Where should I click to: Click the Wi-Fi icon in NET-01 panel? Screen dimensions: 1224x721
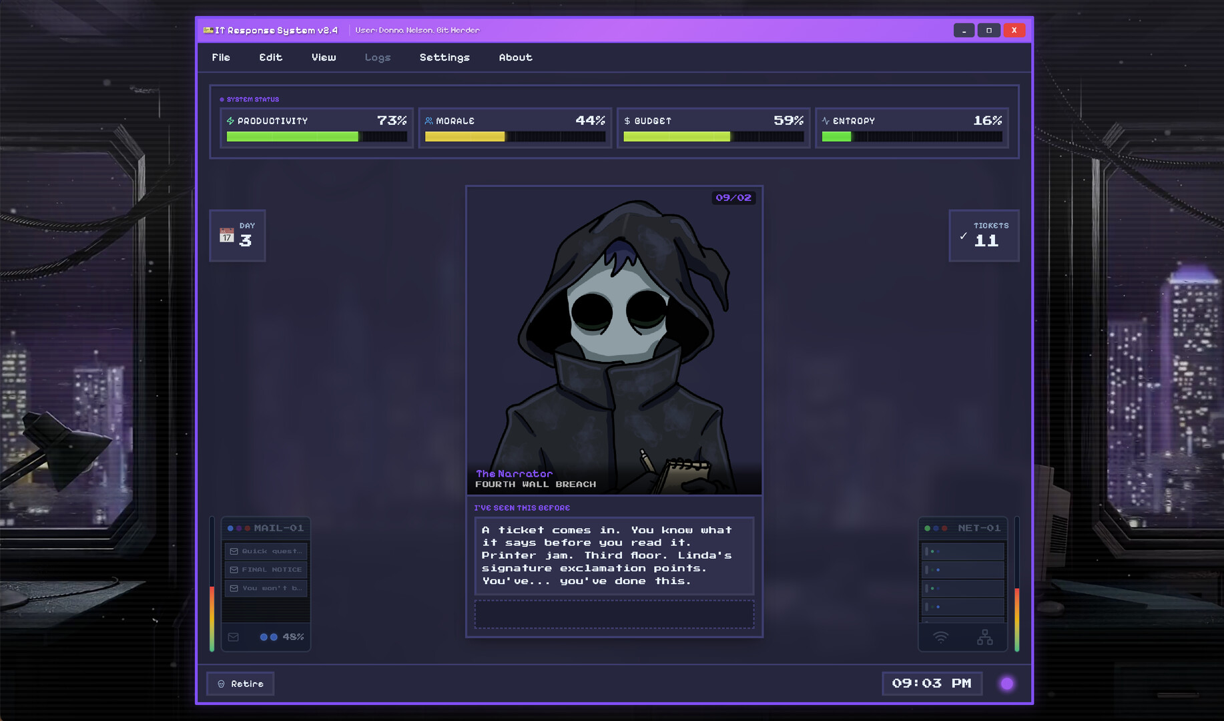coord(940,638)
